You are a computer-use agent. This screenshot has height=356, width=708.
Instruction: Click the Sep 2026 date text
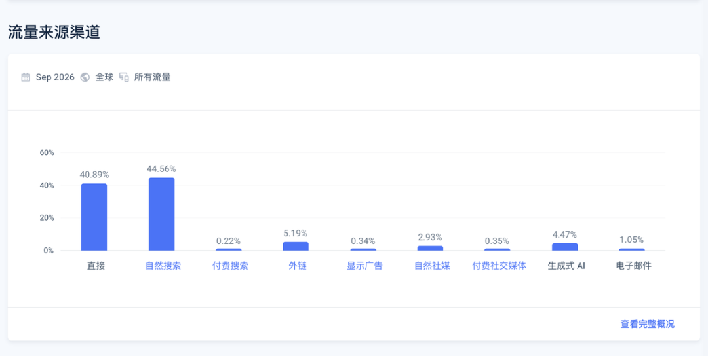55,77
